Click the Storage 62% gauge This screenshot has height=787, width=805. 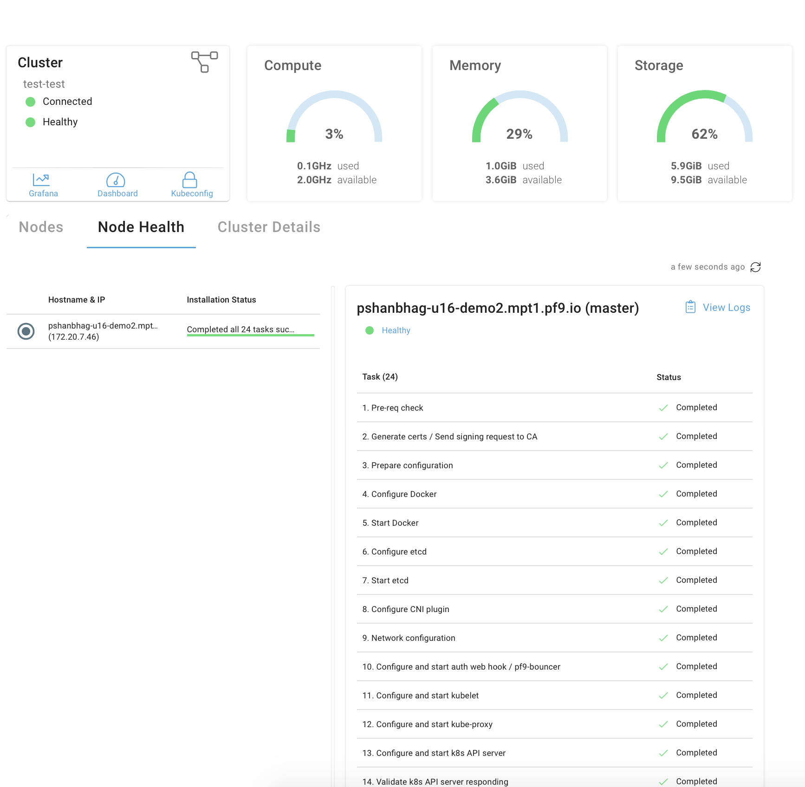click(x=704, y=118)
